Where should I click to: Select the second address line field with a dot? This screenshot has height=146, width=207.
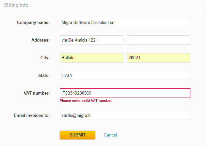(158, 40)
